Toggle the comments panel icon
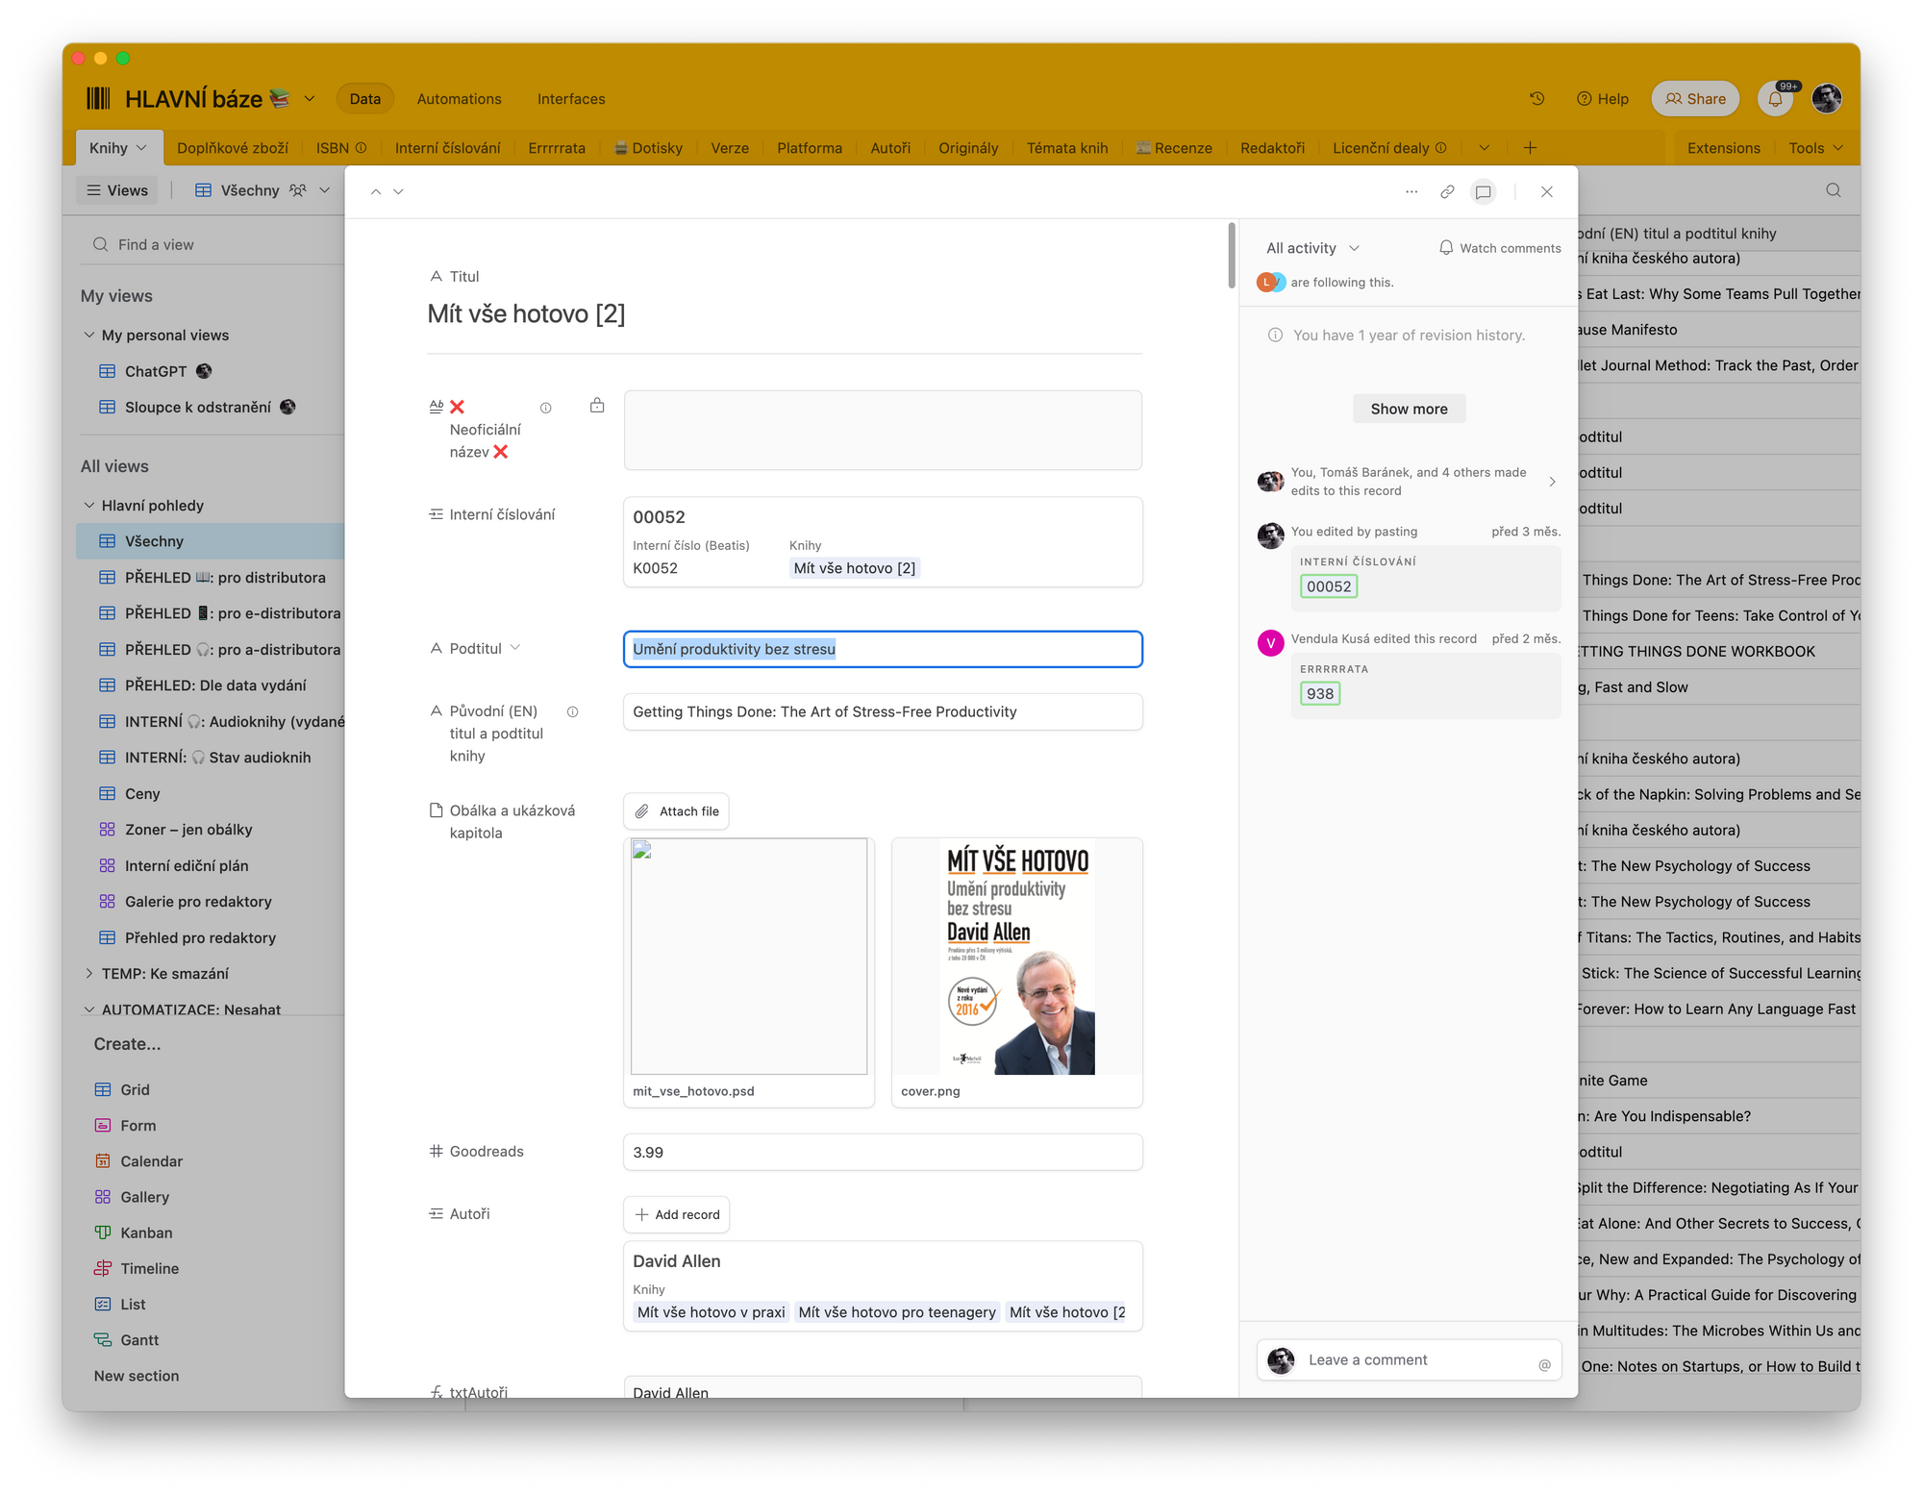 [1484, 192]
